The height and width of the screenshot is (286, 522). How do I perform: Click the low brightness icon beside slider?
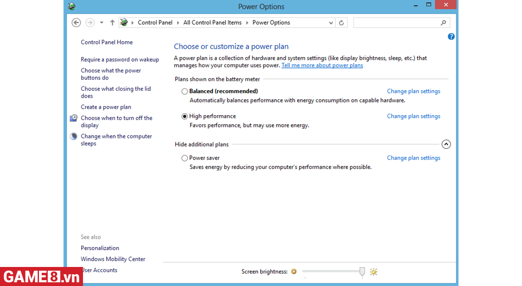294,271
